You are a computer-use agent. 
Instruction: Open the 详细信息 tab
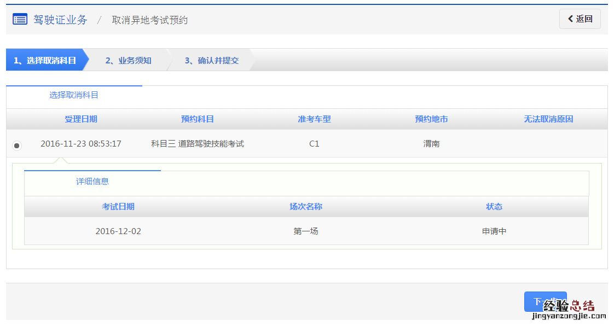(x=92, y=182)
